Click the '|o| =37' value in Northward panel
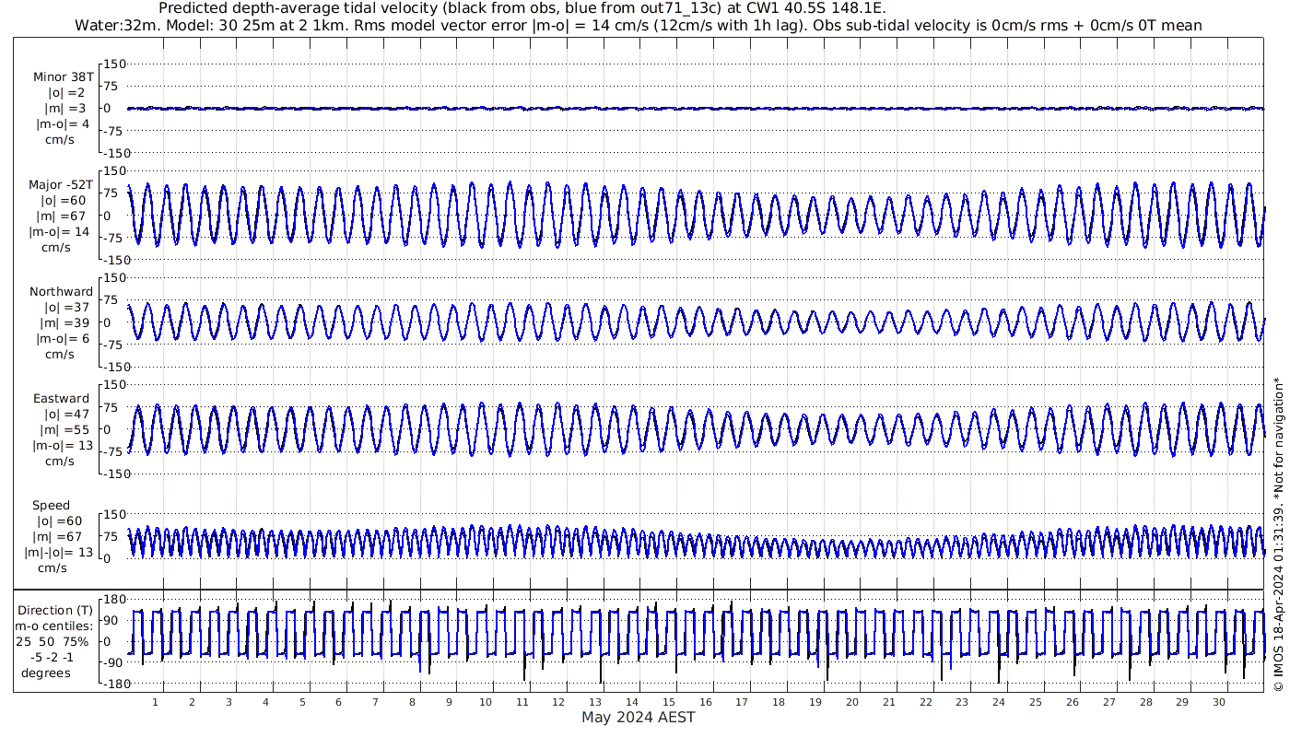This screenshot has width=1290, height=737. (66, 308)
